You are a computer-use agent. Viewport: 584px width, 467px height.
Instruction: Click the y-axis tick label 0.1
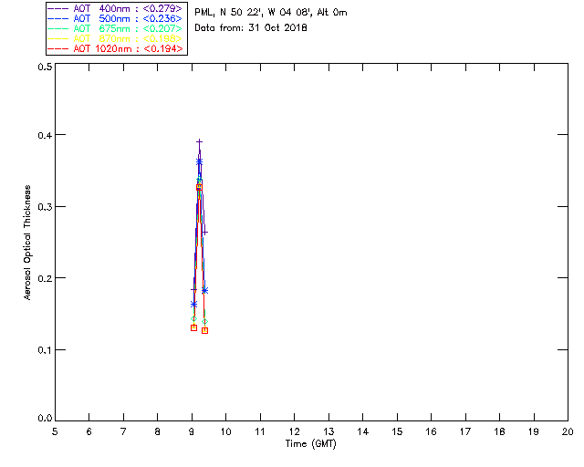click(45, 350)
